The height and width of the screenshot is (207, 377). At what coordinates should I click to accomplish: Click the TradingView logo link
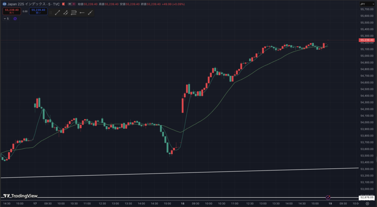(x=20, y=196)
